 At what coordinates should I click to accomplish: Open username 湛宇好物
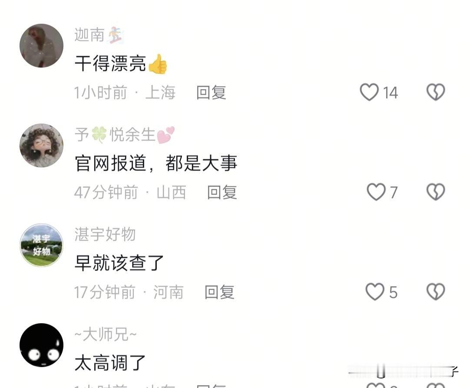[105, 234]
